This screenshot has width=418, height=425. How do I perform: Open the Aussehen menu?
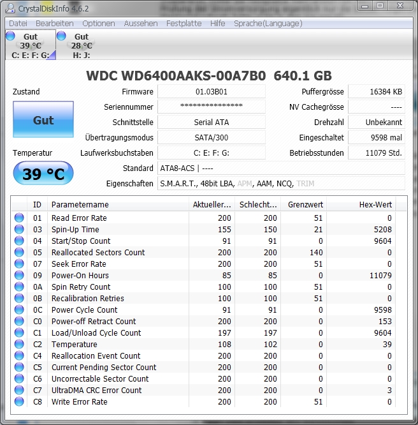click(141, 24)
